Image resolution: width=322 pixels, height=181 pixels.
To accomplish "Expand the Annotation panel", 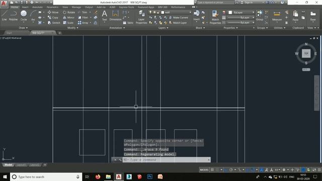I will (x=117, y=28).
